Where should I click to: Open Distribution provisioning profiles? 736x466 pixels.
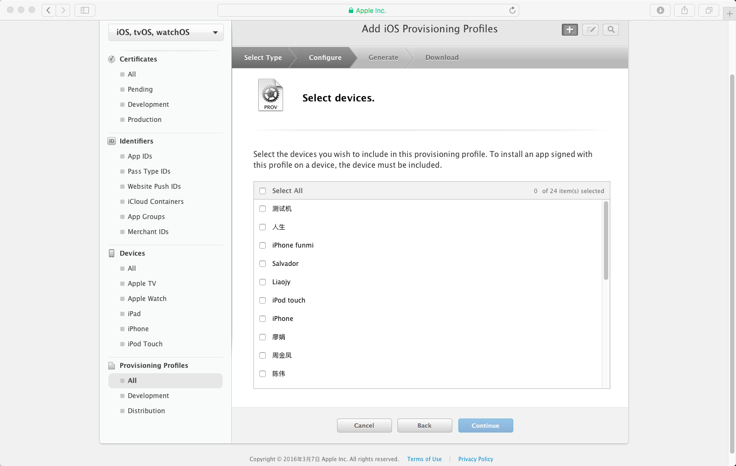point(146,411)
